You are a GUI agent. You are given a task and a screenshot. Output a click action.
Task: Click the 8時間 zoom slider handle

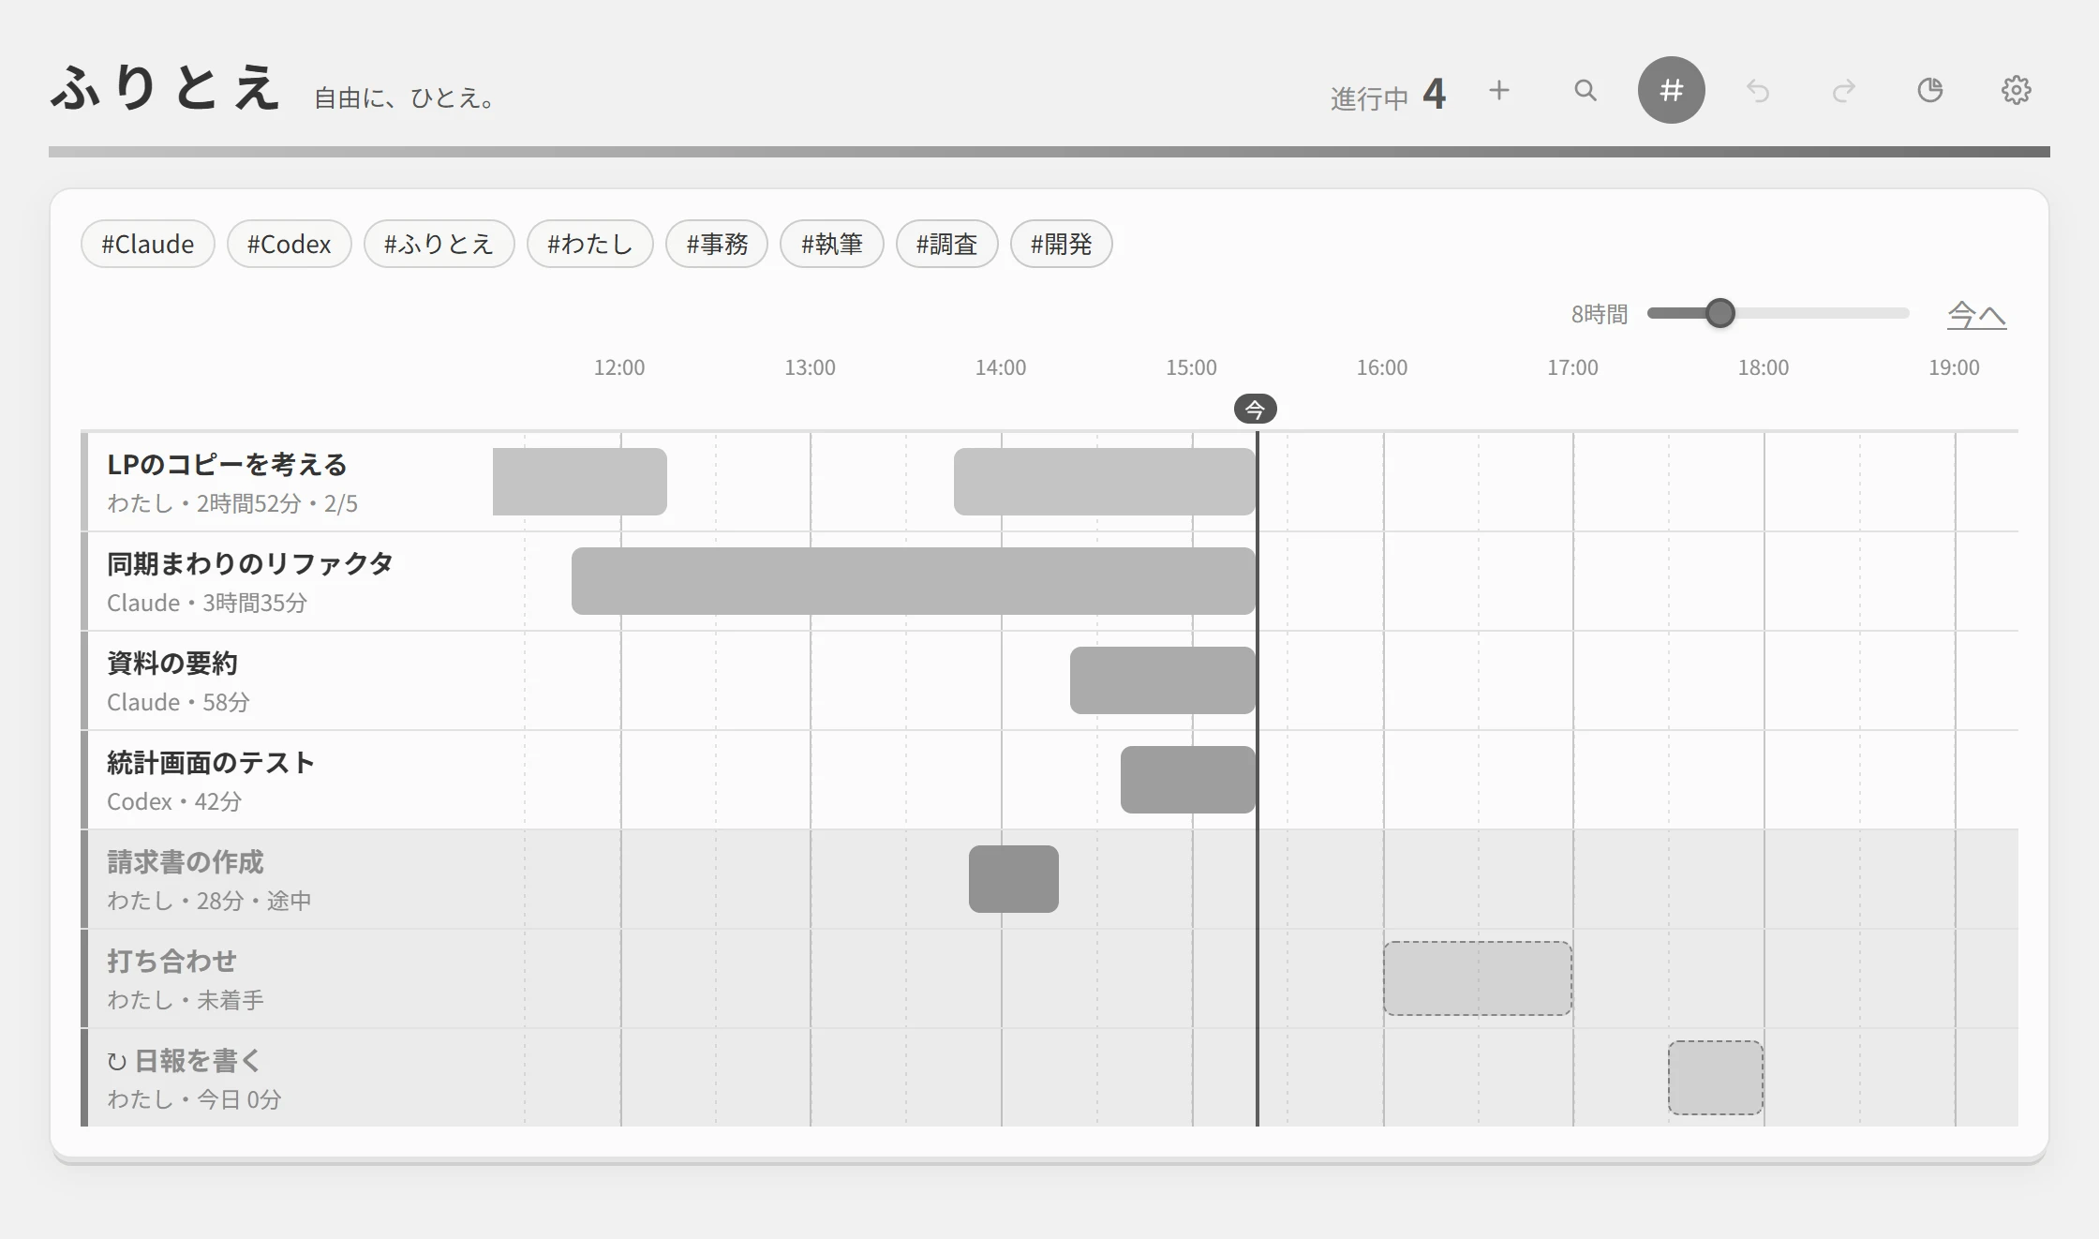click(x=1719, y=313)
